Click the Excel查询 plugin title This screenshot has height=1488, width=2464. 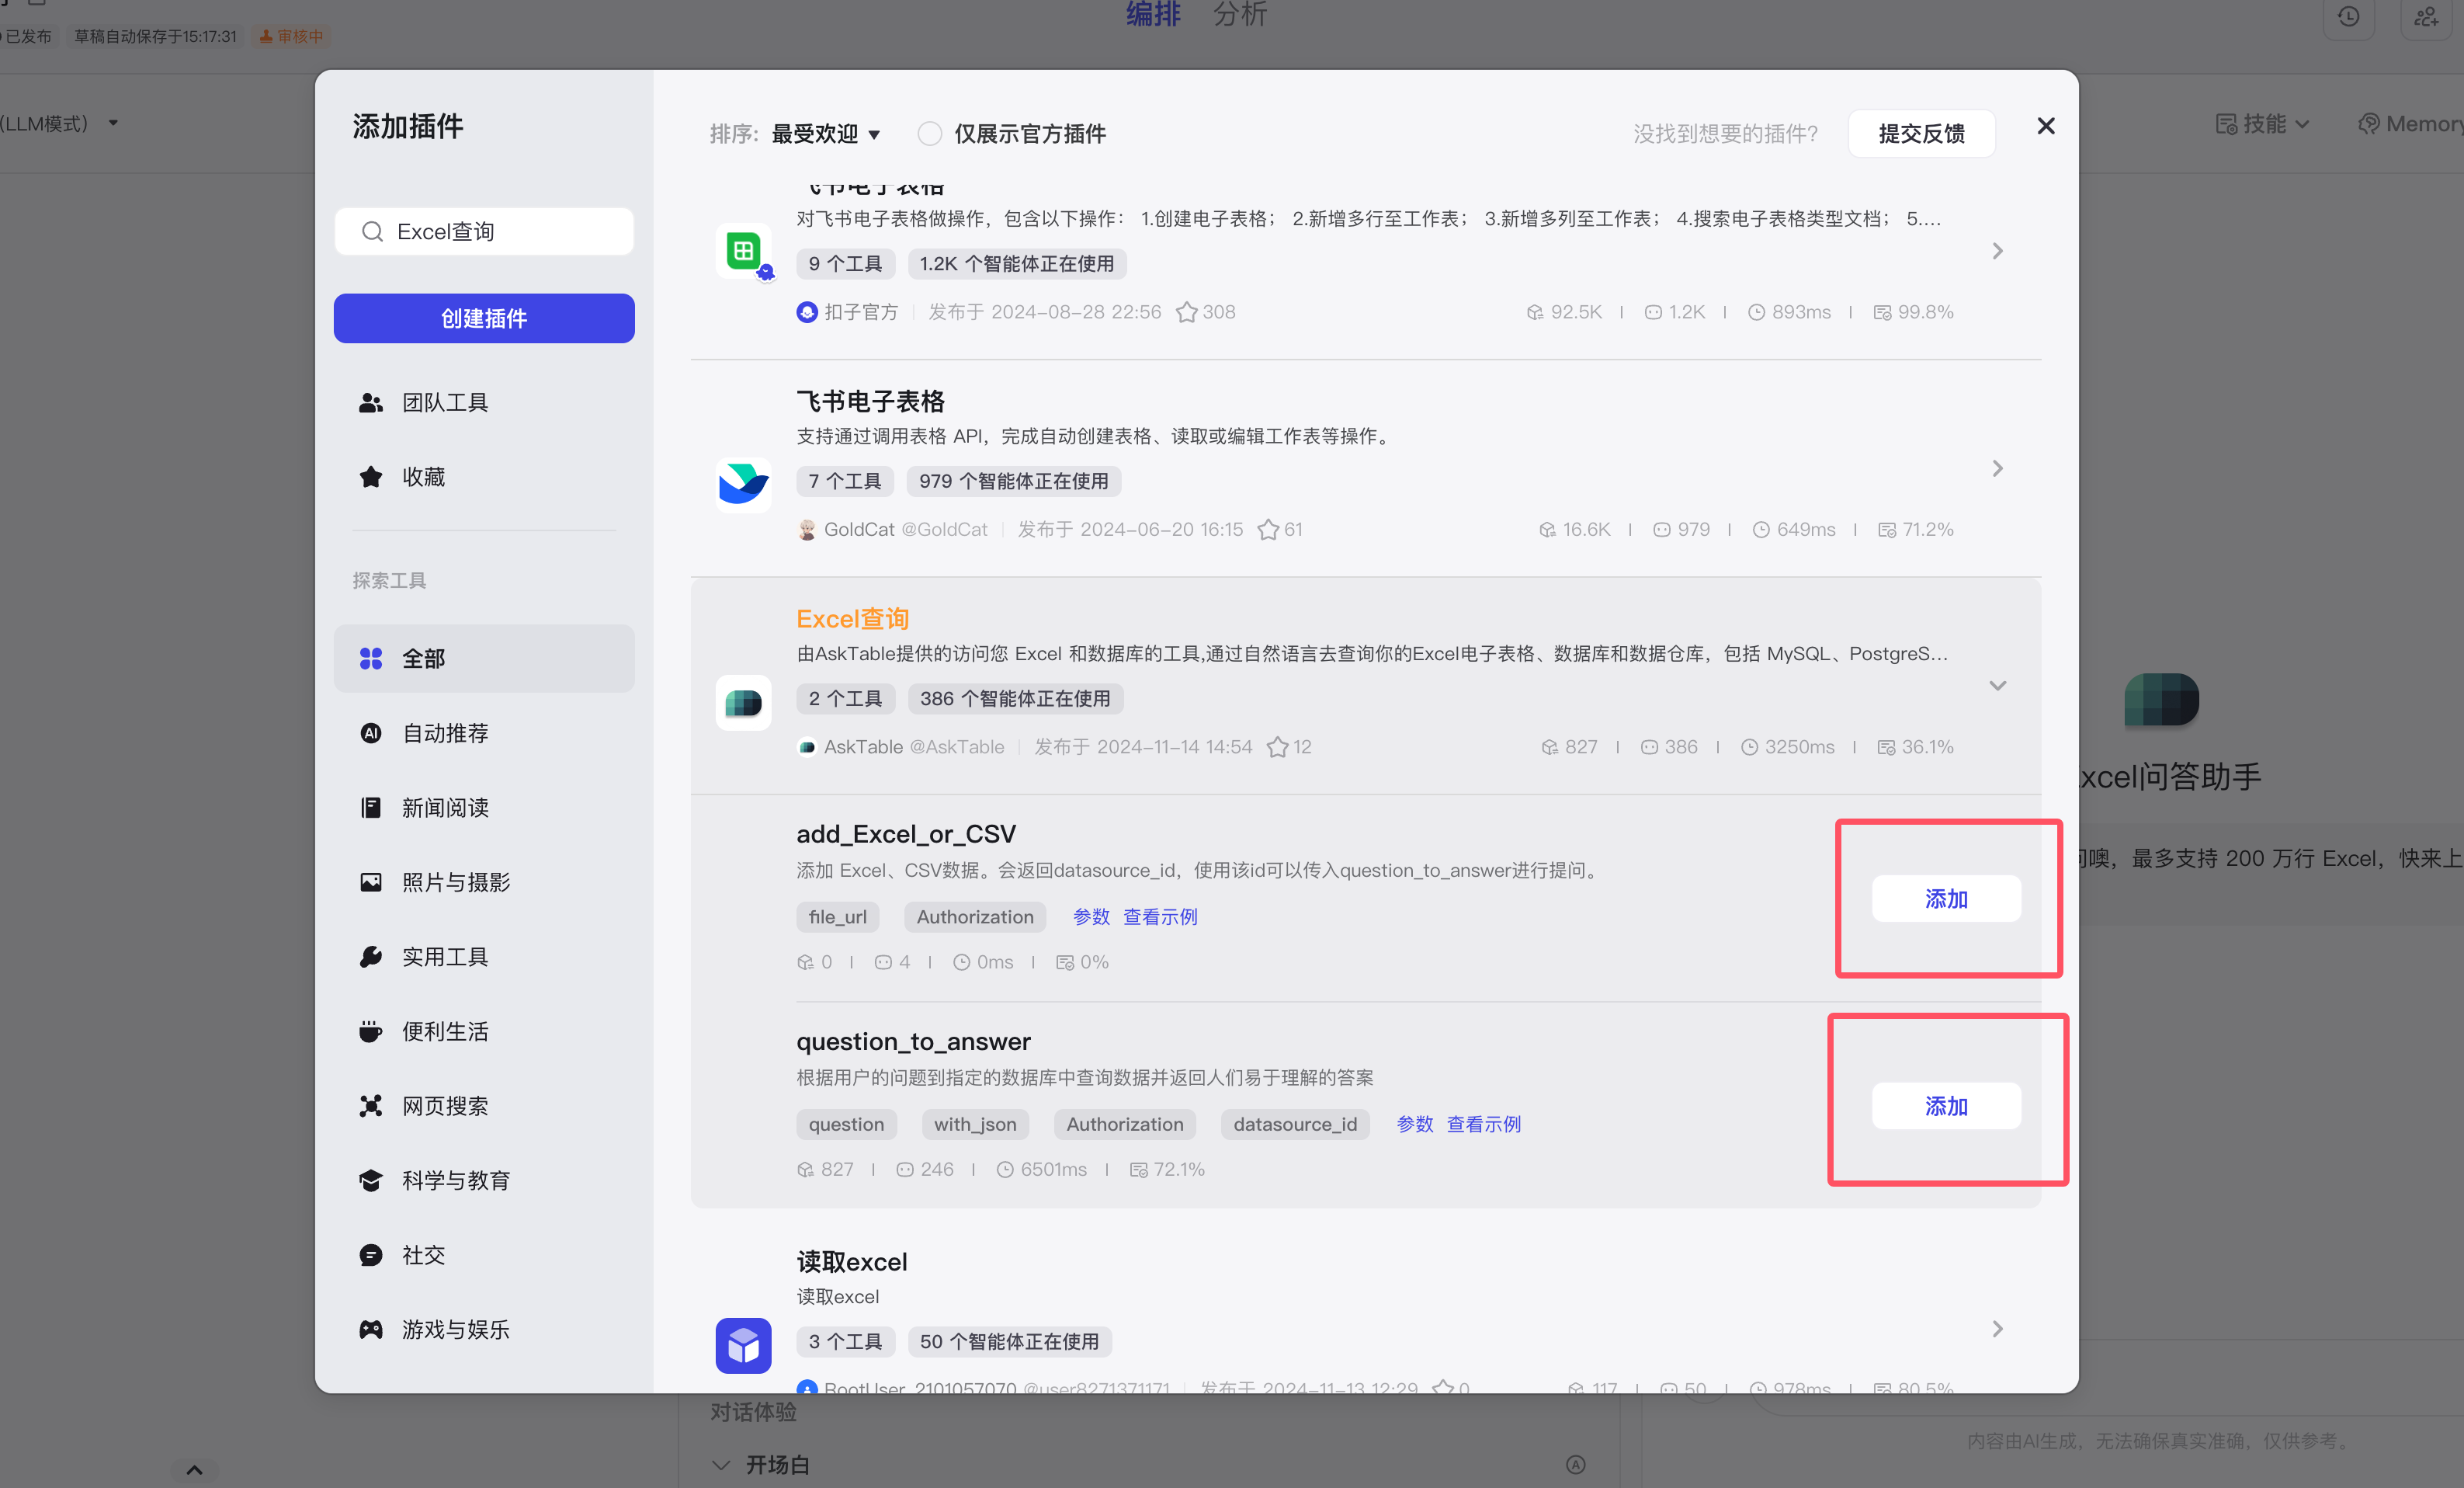click(852, 620)
